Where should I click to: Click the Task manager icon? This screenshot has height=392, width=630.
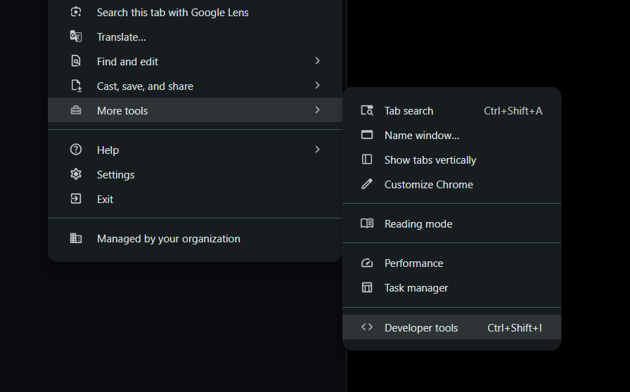[367, 287]
